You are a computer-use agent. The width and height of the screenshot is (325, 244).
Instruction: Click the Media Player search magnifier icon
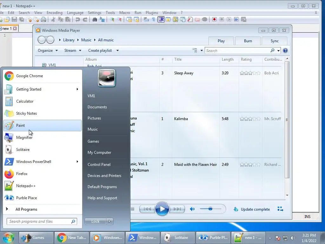coord(272,51)
